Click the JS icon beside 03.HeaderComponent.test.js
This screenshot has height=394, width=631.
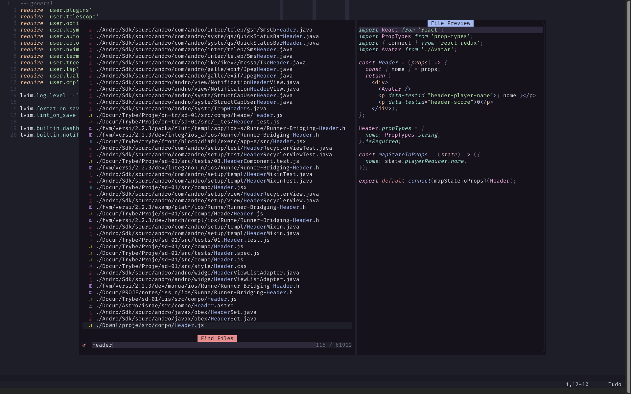tap(91, 161)
